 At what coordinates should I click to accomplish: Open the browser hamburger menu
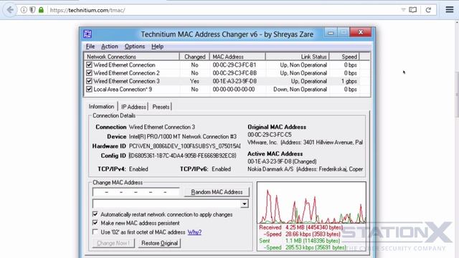450,9
